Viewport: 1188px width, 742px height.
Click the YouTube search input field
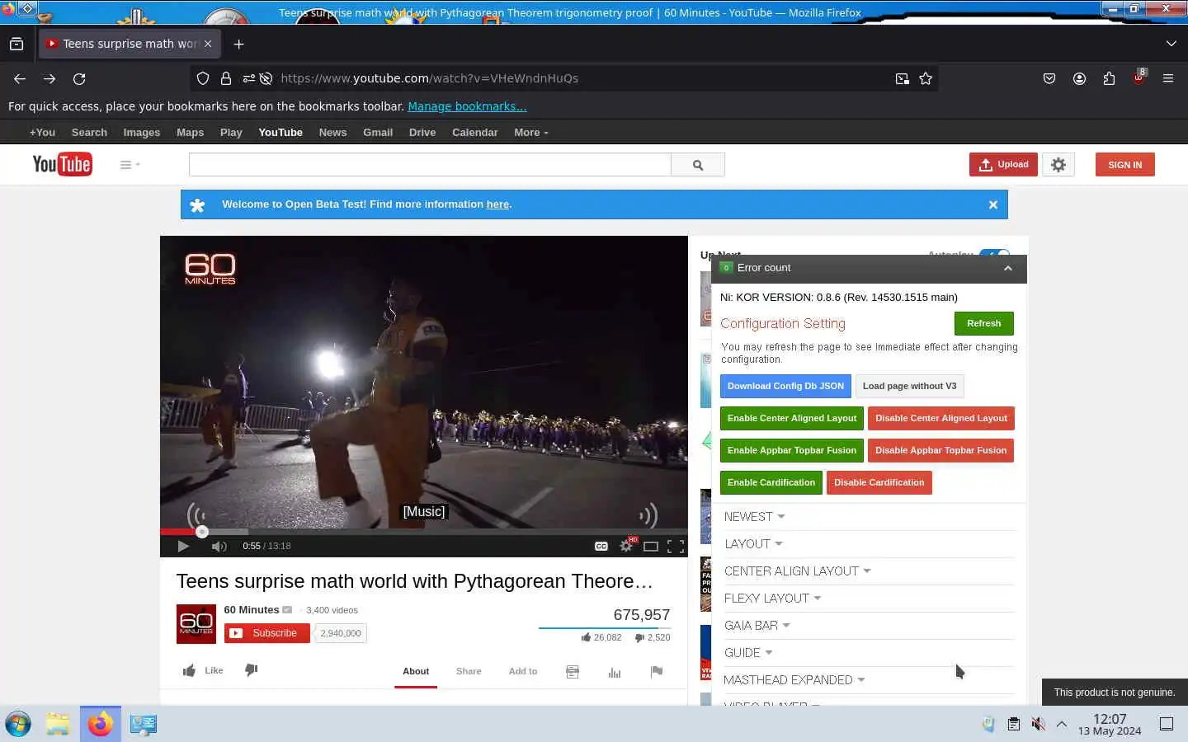point(430,165)
